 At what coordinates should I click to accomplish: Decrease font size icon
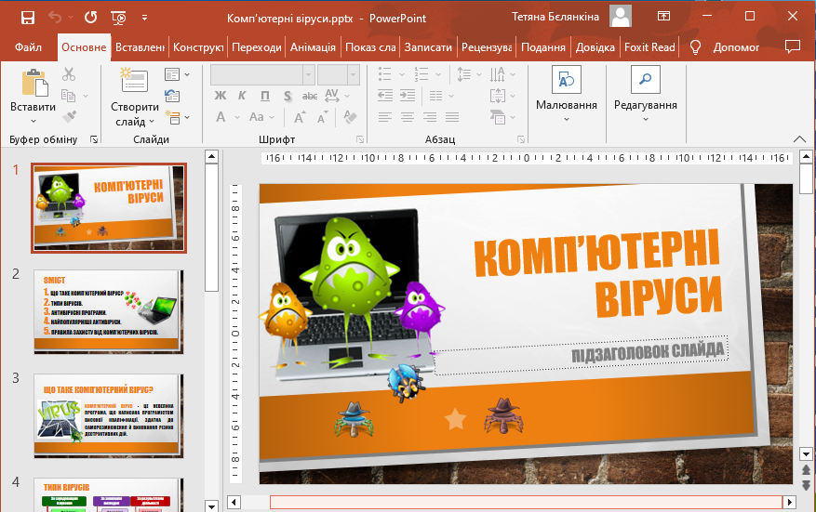(x=323, y=117)
